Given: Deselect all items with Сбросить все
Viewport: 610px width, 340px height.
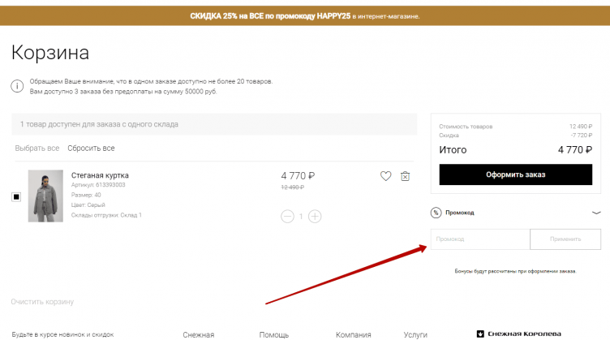Looking at the screenshot, I should click(91, 148).
